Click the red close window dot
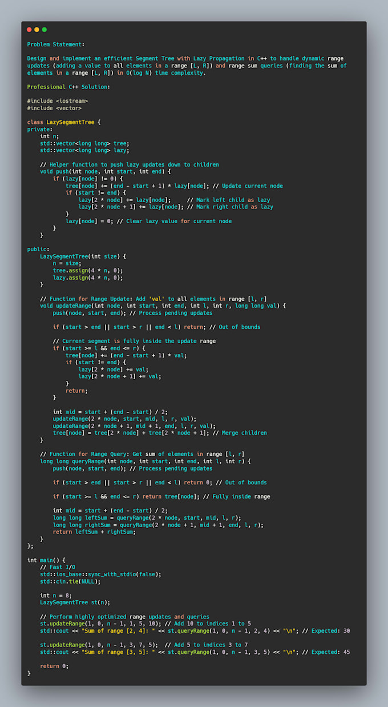This screenshot has height=707, width=388. 29,30
